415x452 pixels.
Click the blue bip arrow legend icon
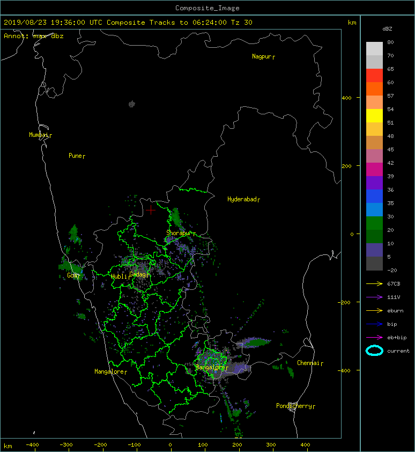[x=374, y=324]
